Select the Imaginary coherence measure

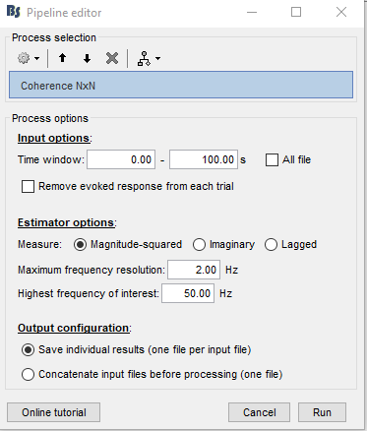point(199,245)
